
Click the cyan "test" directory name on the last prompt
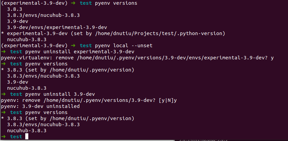click(16, 137)
